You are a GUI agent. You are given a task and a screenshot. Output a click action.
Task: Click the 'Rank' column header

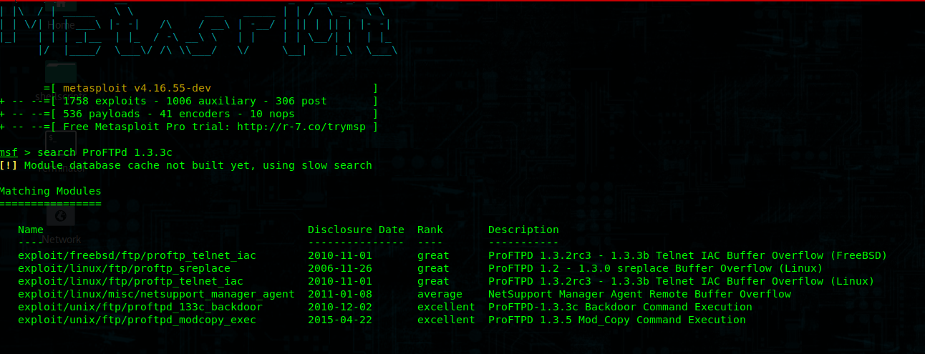[x=430, y=230]
